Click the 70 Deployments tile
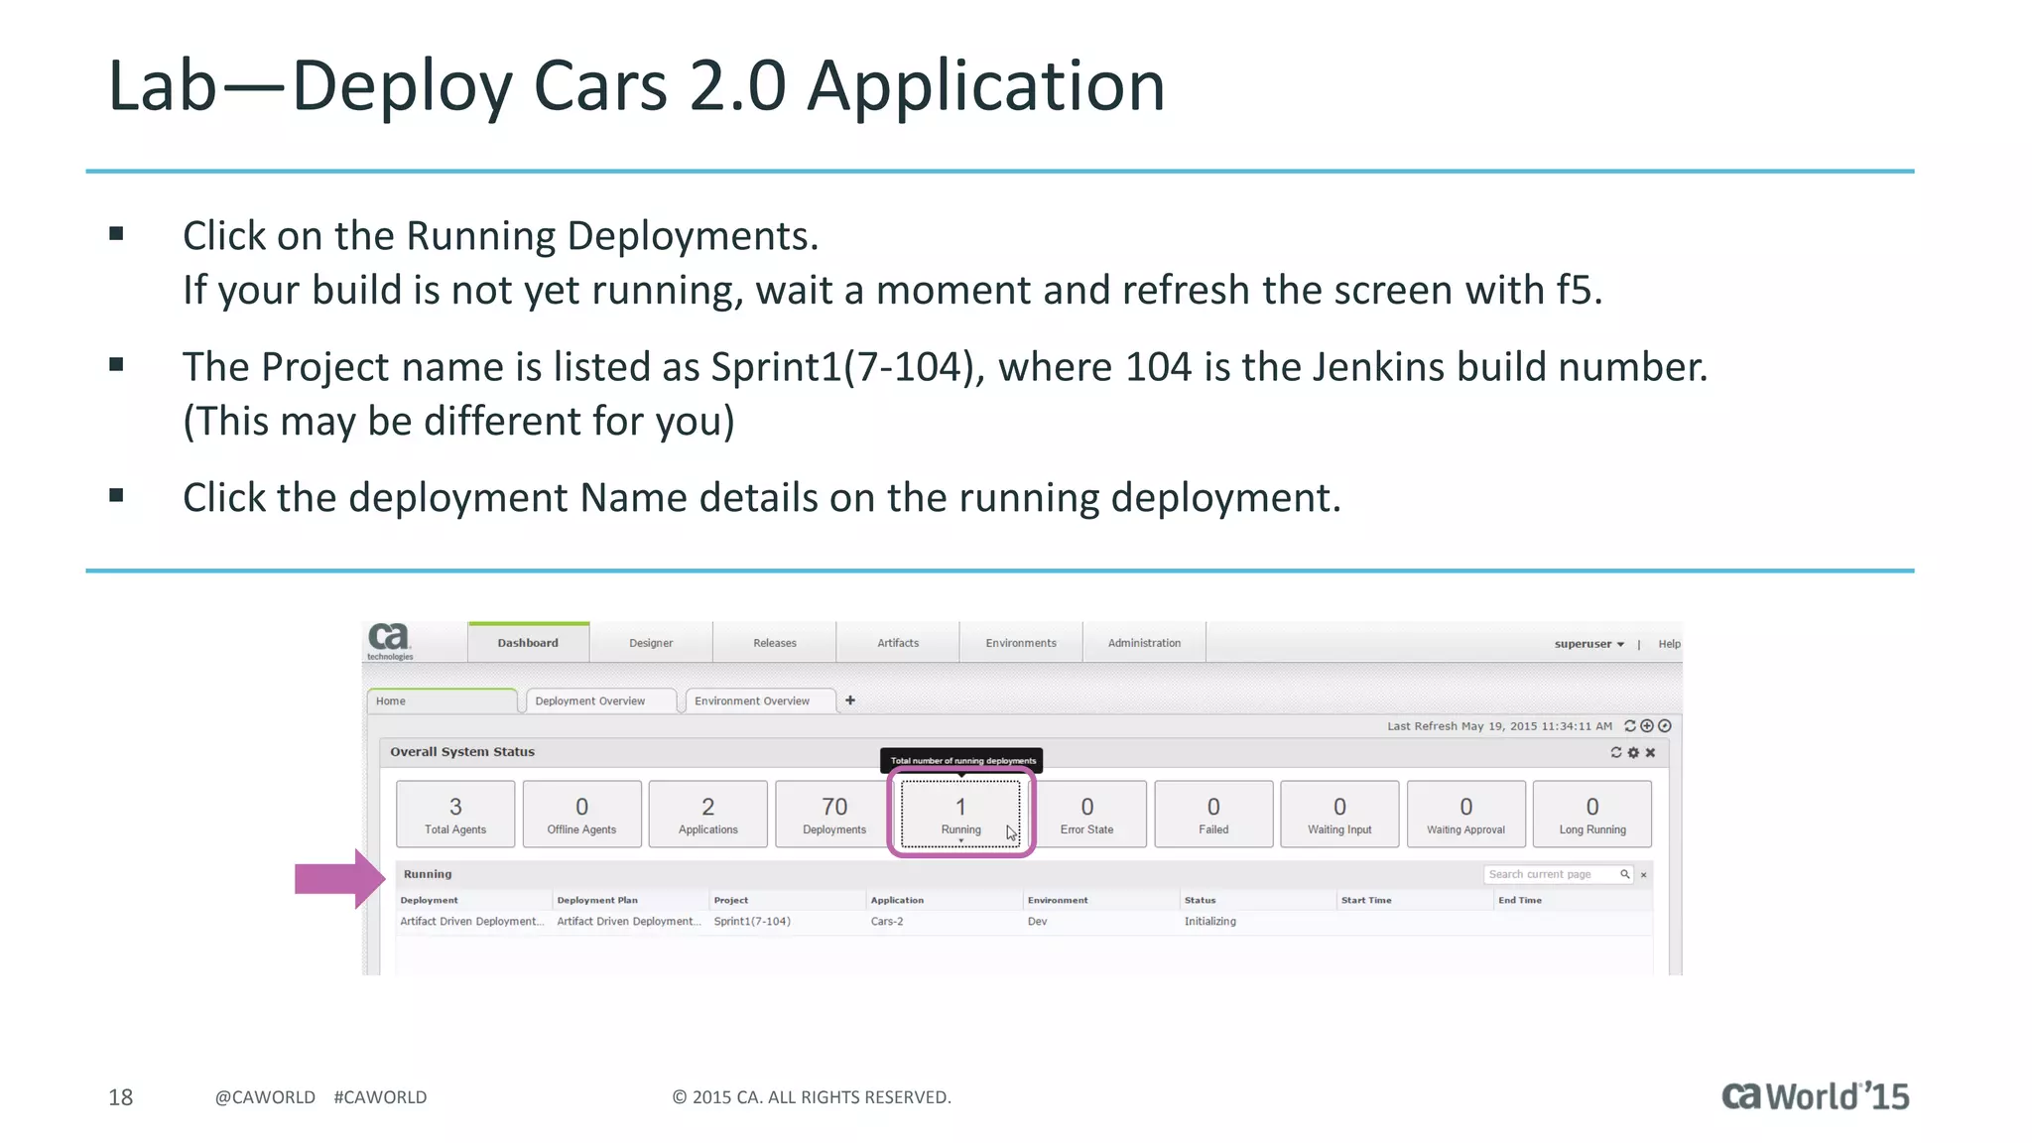Viewport: 2032px width, 1143px height. pyautogui.click(x=834, y=814)
